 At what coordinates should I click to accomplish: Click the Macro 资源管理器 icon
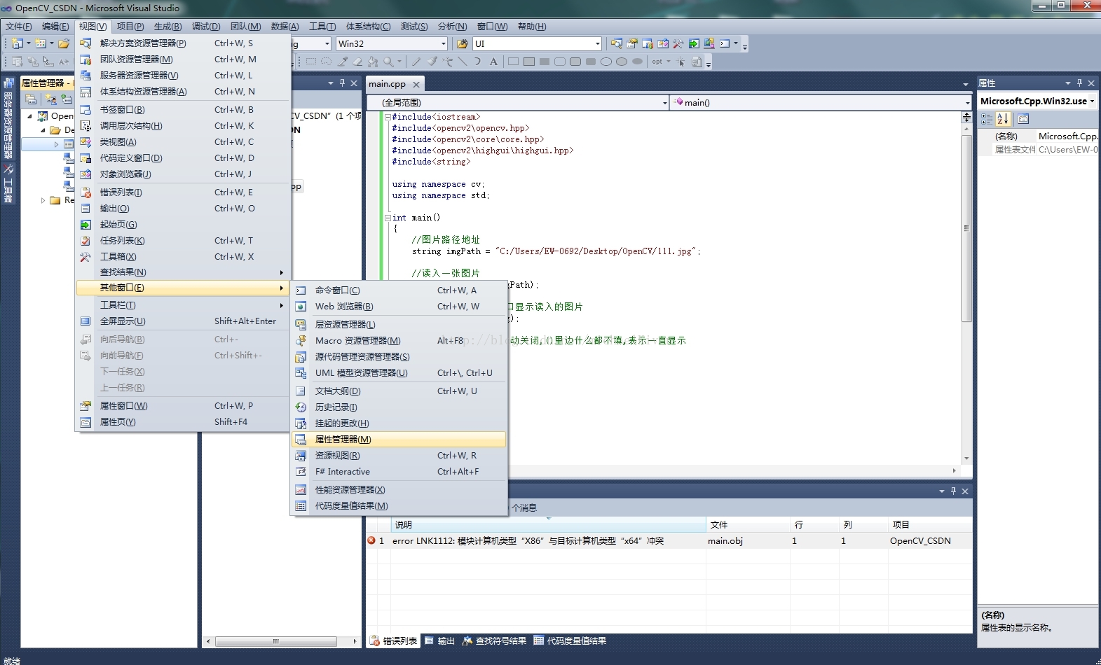point(301,340)
